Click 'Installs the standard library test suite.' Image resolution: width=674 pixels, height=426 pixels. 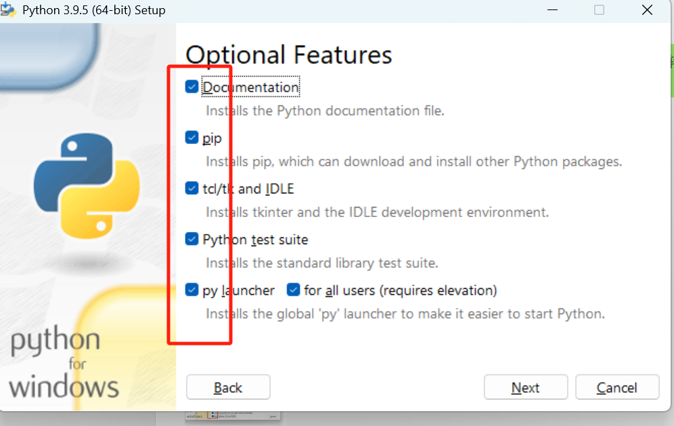(322, 263)
